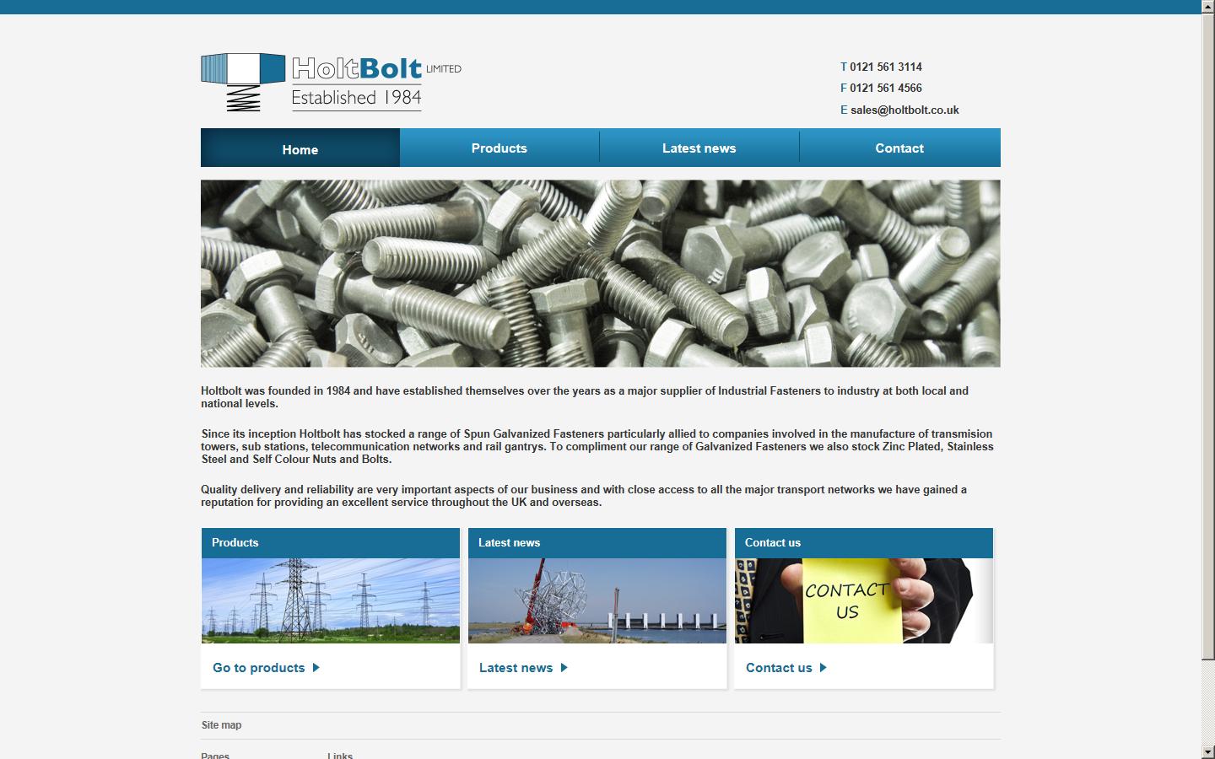Follow the Latest news card link
The width and height of the screenshot is (1215, 759).
[x=516, y=668]
